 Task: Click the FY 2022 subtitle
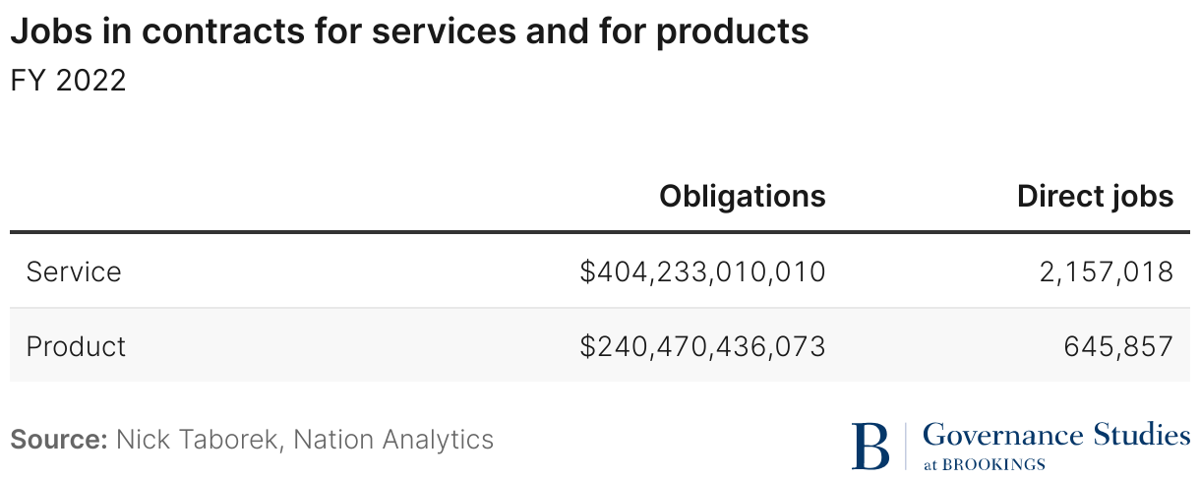pyautogui.click(x=69, y=81)
